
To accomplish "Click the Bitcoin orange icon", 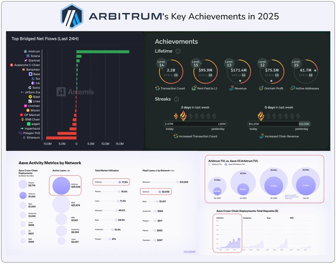I will [x=28, y=110].
